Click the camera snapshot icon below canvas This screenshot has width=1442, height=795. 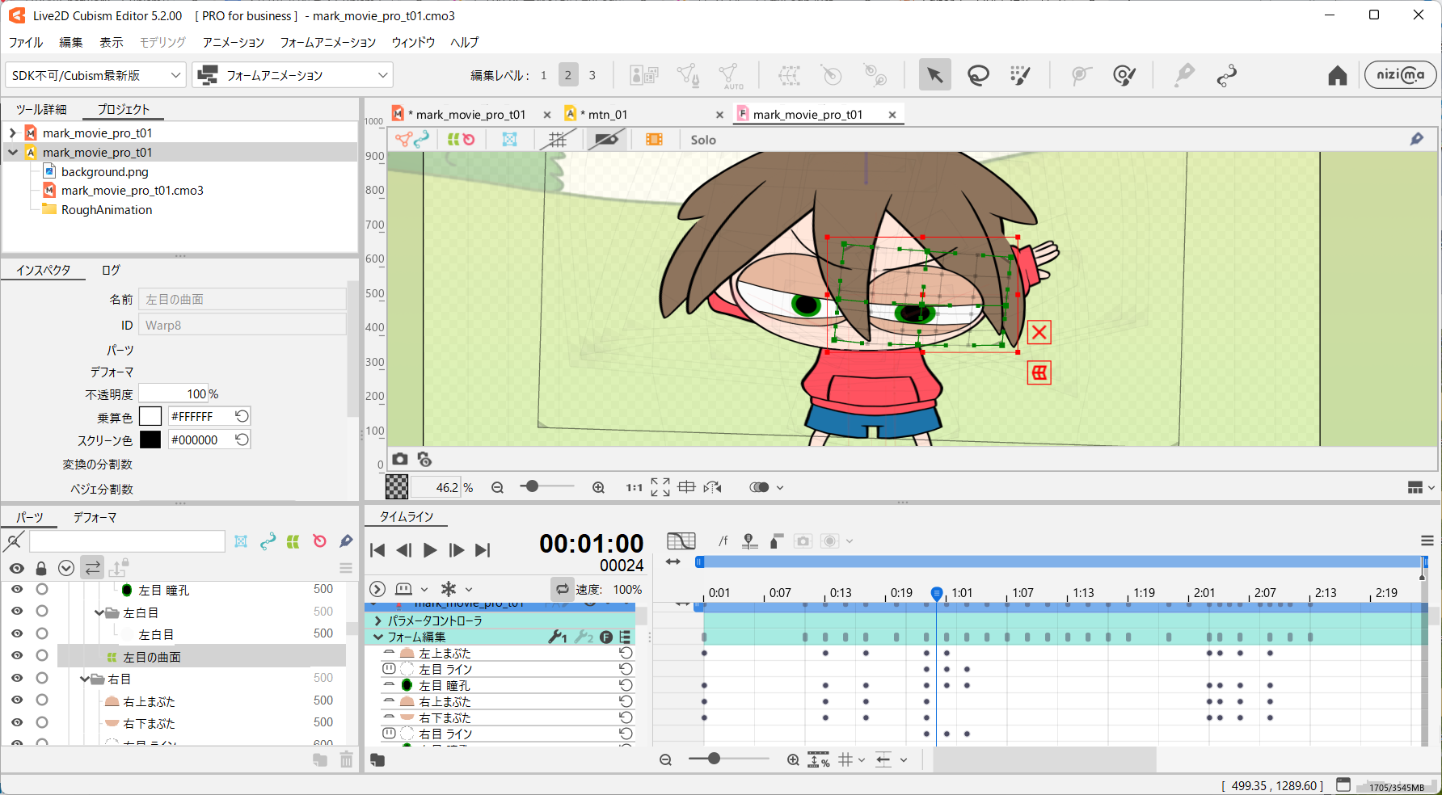pyautogui.click(x=400, y=459)
